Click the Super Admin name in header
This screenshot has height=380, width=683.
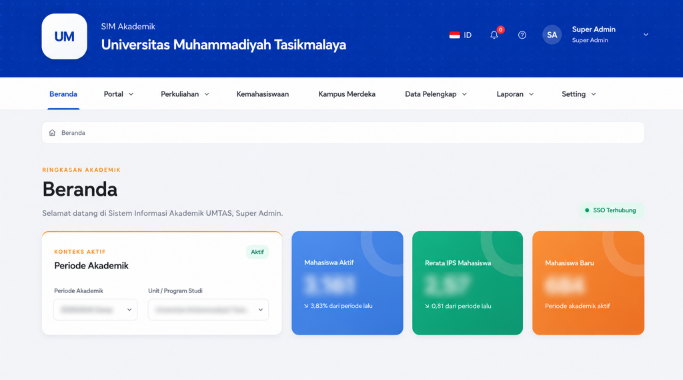(x=594, y=29)
